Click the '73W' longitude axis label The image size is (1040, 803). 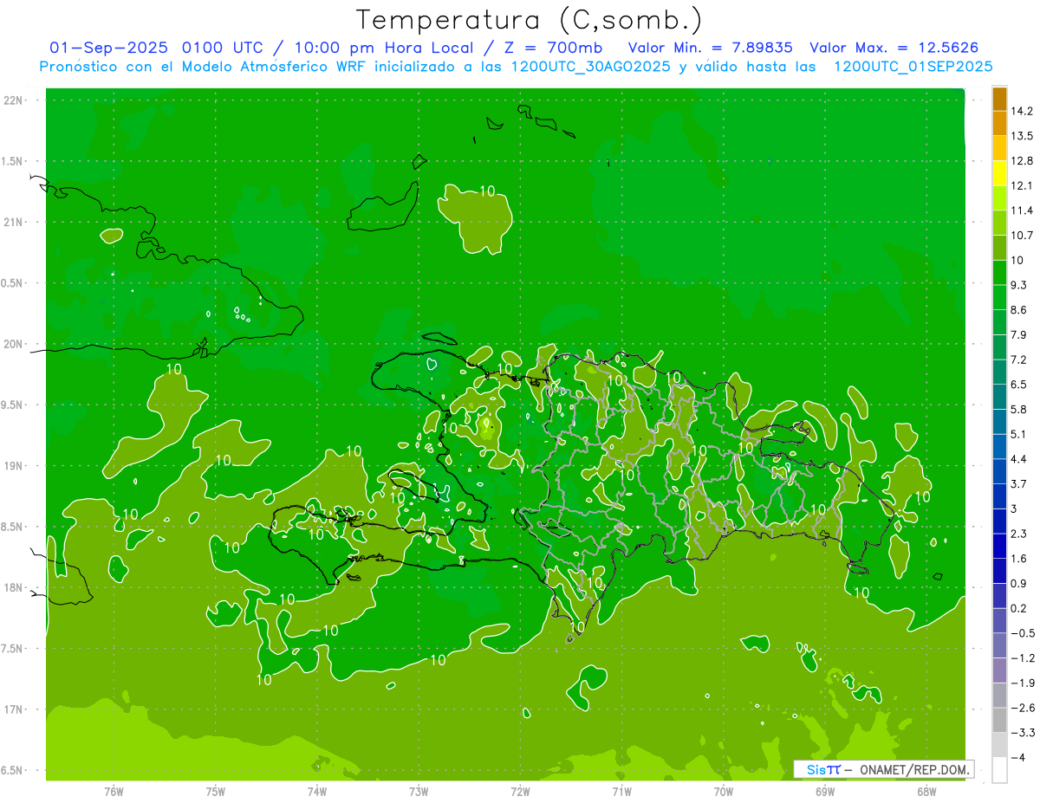(419, 792)
